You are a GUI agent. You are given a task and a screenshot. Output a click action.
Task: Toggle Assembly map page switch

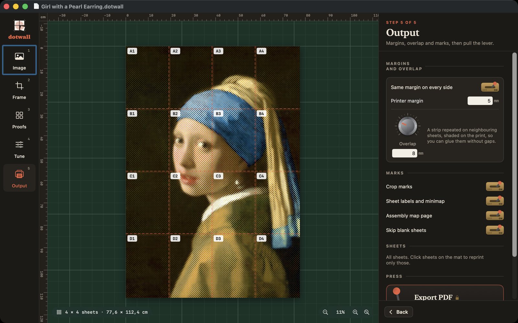[x=495, y=215]
